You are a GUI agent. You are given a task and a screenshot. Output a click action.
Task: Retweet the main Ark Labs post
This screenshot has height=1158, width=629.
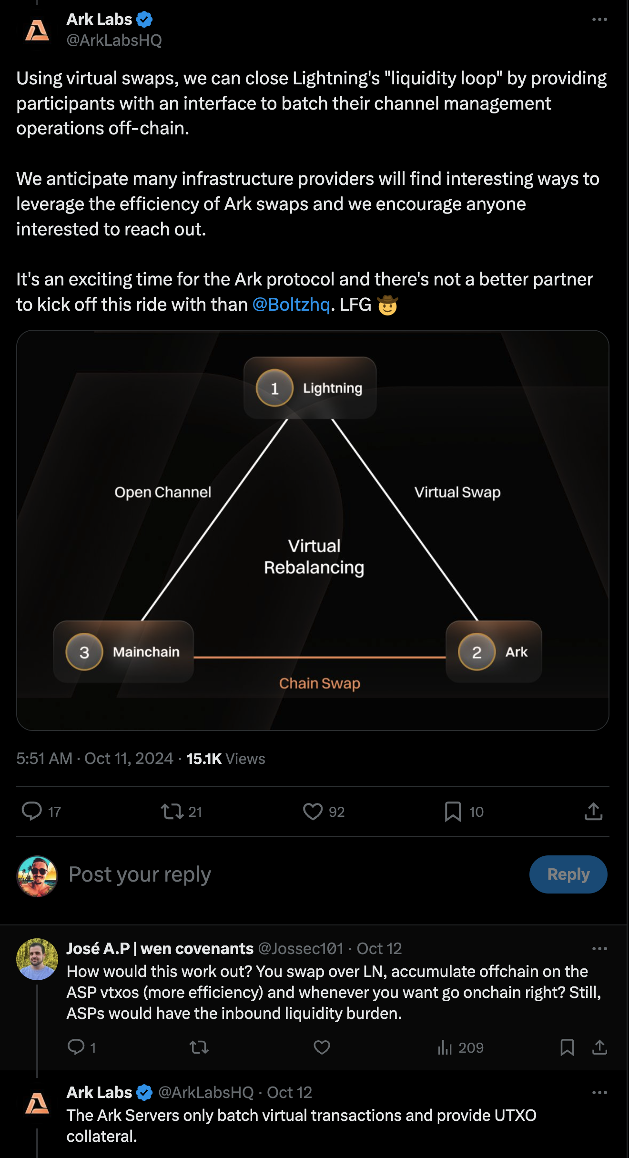[x=172, y=811]
